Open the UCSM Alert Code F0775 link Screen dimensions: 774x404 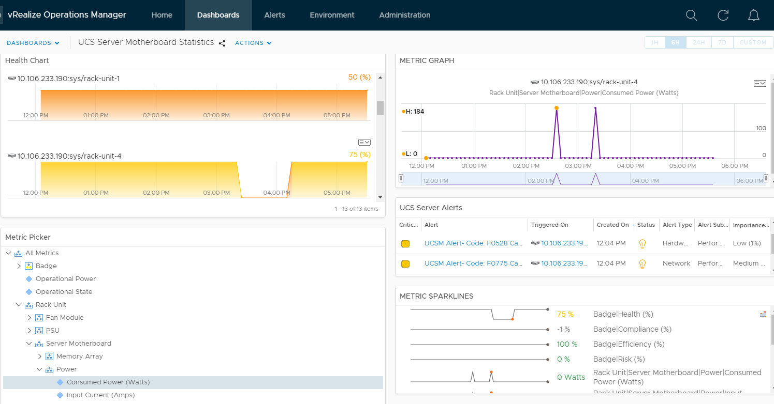(x=473, y=263)
